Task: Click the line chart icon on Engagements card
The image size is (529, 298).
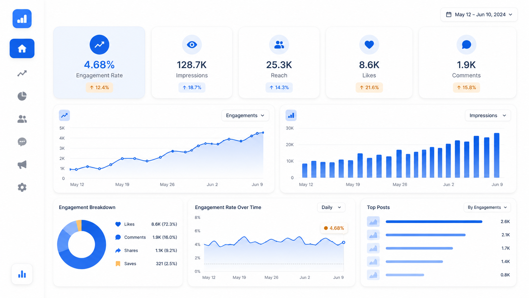Action: (64, 115)
